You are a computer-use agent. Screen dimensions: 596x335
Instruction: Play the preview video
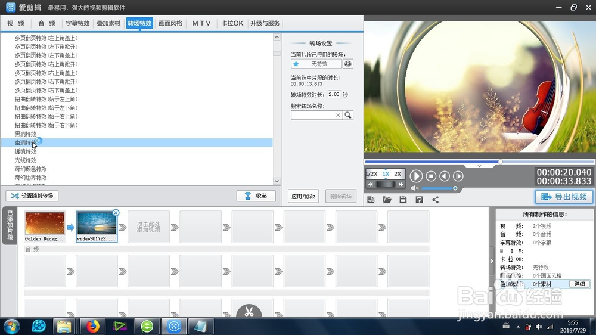(x=416, y=176)
